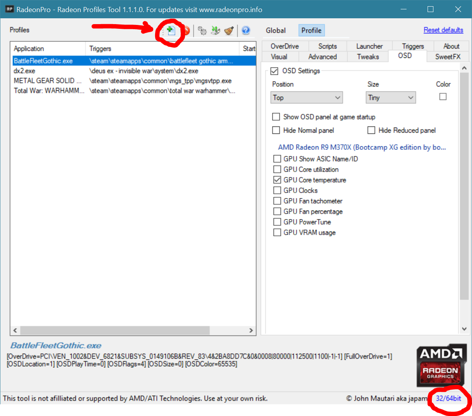Image resolution: width=472 pixels, height=416 pixels.
Task: Click the OSD Color swatch box
Action: pos(443,97)
